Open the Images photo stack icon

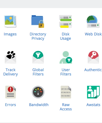10,21
